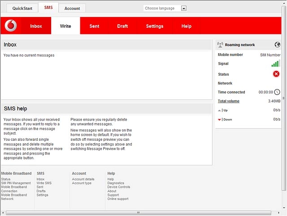Screen dimensions: 287x216
Task: Click the 0b/s Up speed value
Action: point(277,110)
